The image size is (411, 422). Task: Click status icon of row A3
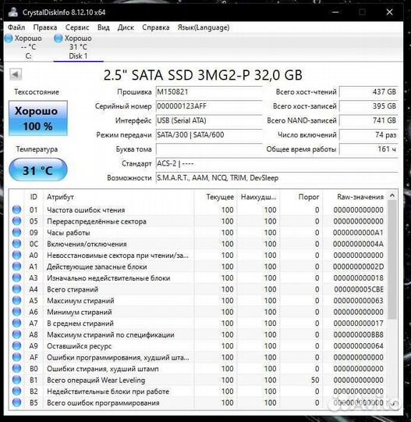click(x=16, y=277)
